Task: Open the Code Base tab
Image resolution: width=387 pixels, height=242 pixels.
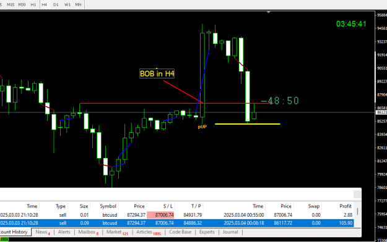Action: click(180, 232)
